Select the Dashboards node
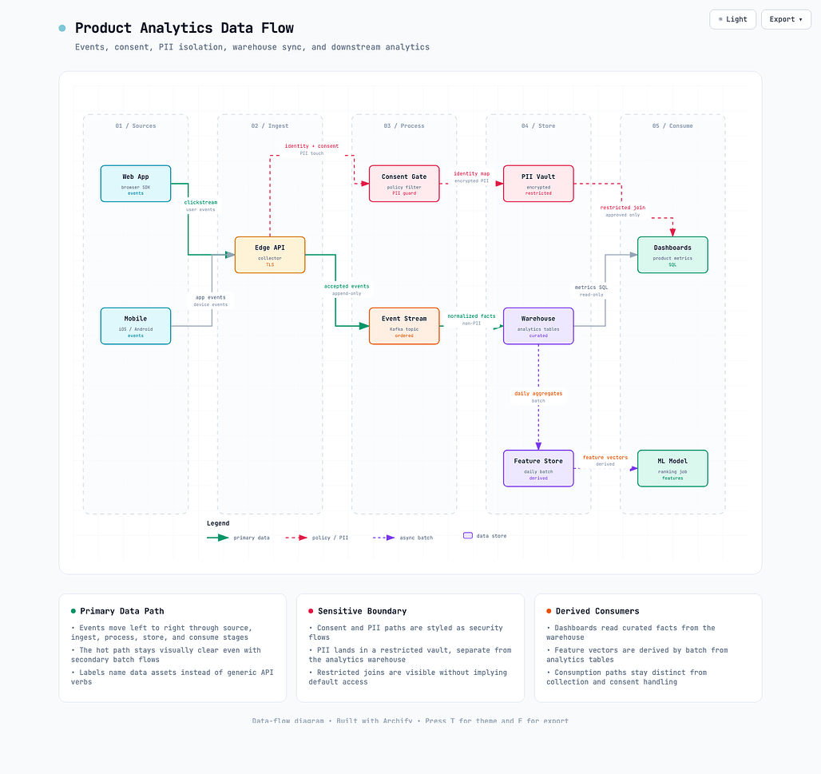 (672, 255)
